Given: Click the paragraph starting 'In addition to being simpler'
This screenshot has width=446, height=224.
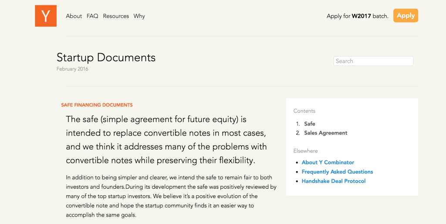Looking at the screenshot, I should coord(171,196).
